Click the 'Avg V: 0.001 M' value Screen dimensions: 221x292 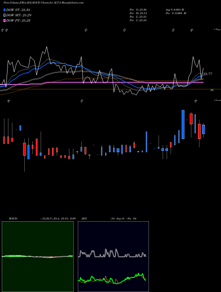(175, 10)
